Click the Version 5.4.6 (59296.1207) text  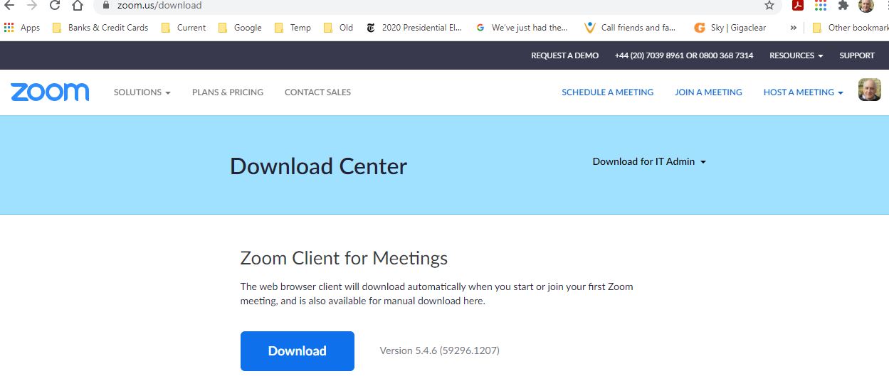point(439,351)
